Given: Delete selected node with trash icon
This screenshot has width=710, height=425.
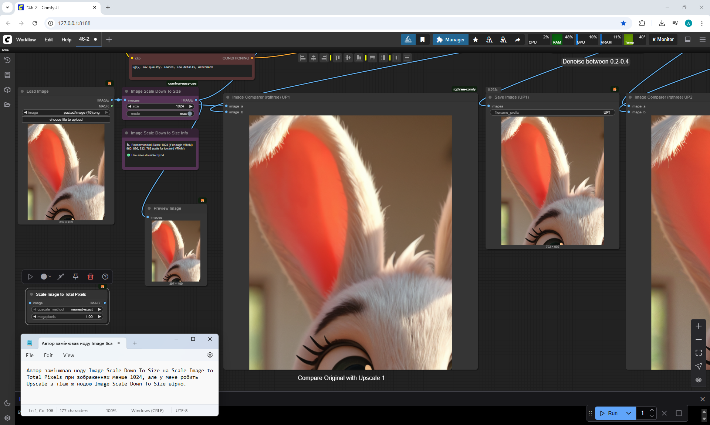Looking at the screenshot, I should pyautogui.click(x=90, y=277).
